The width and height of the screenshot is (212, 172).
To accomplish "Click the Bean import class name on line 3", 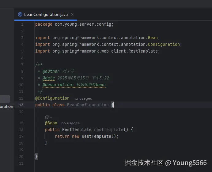I will 153,38.
